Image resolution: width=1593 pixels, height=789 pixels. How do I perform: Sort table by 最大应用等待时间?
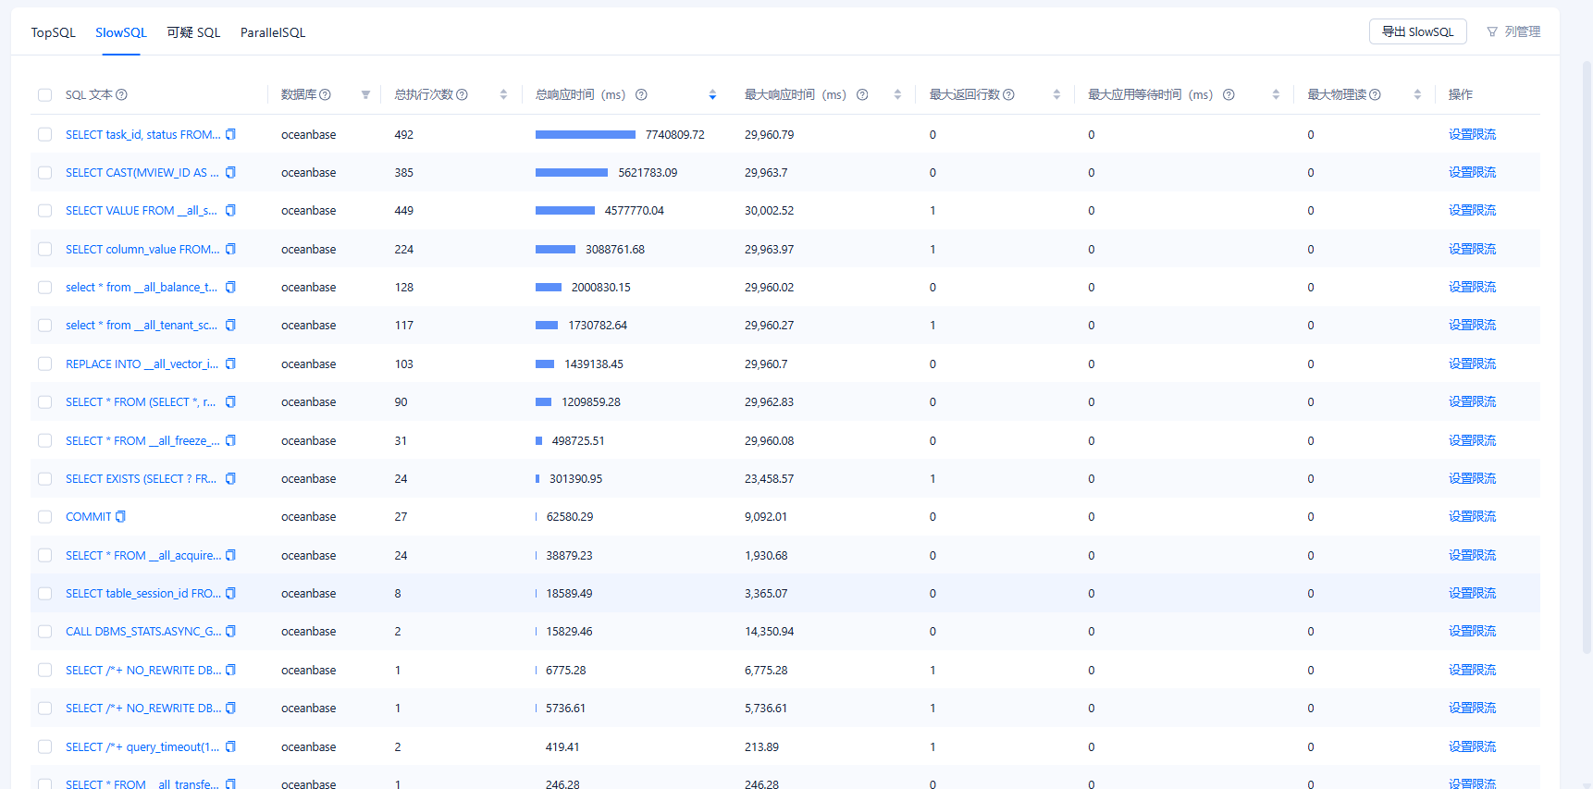click(1276, 95)
